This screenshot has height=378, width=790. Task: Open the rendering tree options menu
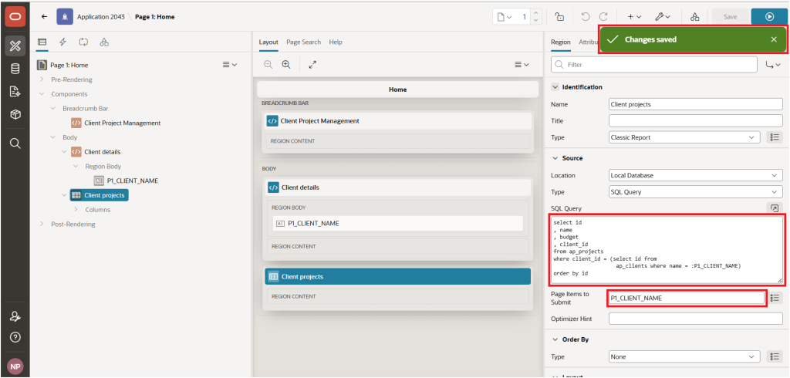[x=230, y=65]
